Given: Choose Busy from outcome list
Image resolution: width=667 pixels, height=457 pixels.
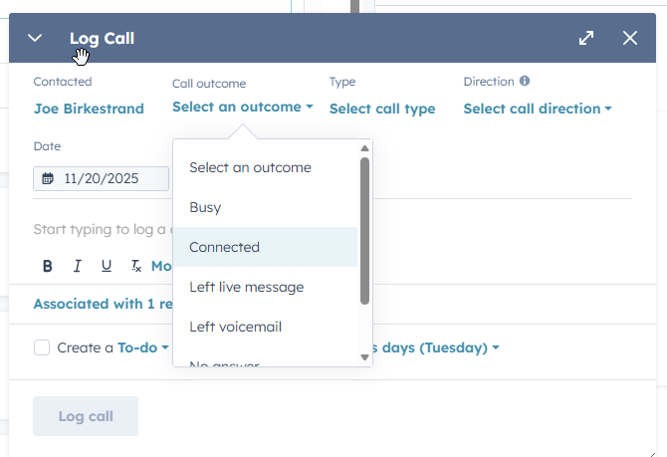Looking at the screenshot, I should point(205,207).
